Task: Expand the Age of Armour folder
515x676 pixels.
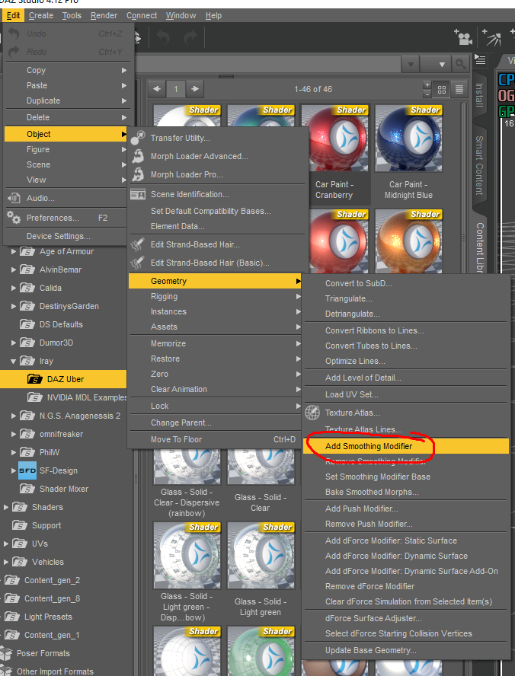Action: (x=14, y=251)
